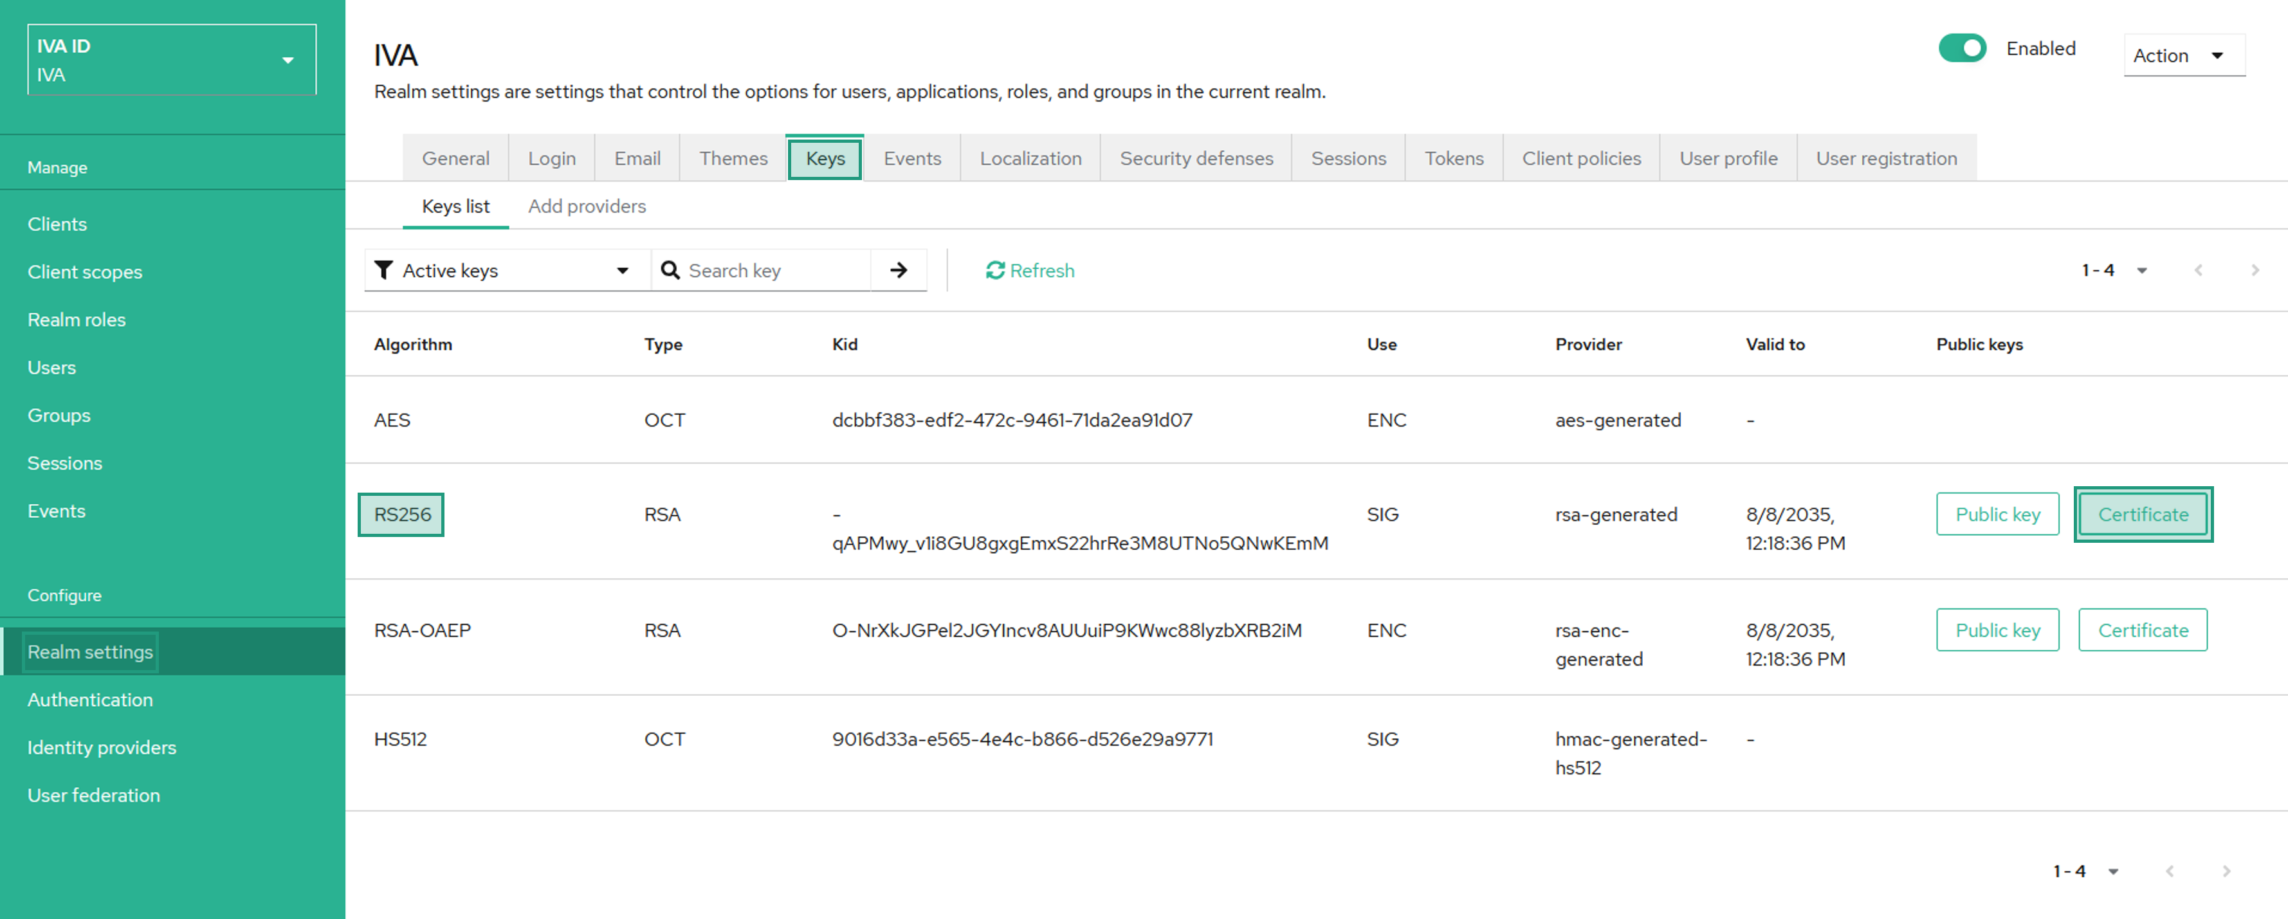Click the search arrow submit icon

pos(898,270)
